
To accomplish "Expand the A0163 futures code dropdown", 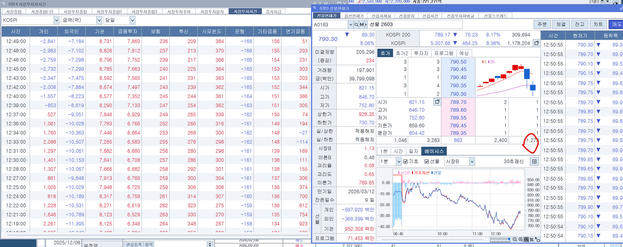I will pos(350,25).
